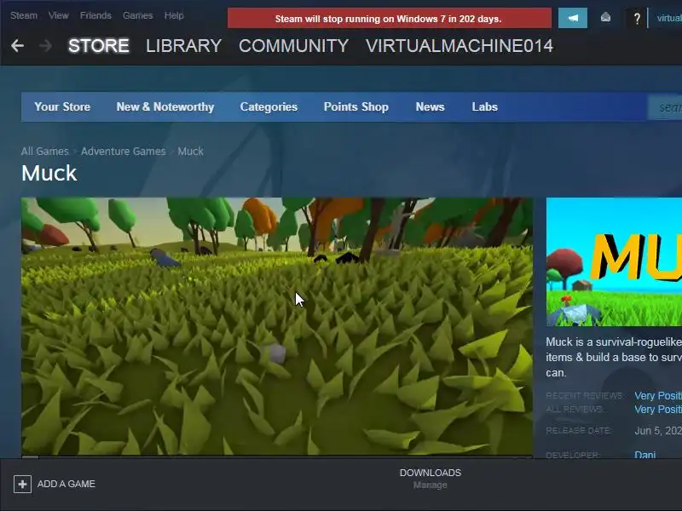This screenshot has width=682, height=511.
Task: Open the View menu
Action: (58, 15)
